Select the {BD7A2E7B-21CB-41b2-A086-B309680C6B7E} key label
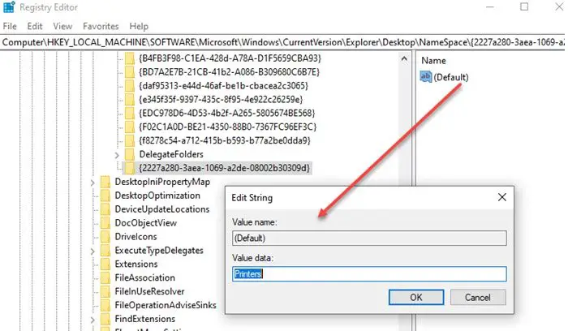 [x=230, y=72]
